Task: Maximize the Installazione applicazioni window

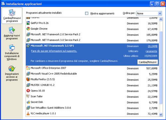Action: pos(157,4)
